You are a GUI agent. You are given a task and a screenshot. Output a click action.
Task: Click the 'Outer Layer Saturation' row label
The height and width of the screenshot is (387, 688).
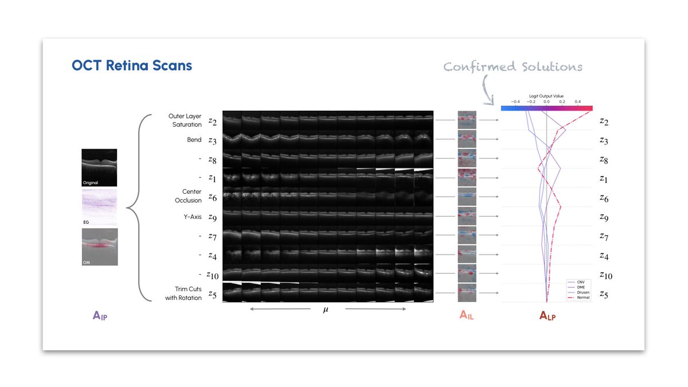point(185,120)
